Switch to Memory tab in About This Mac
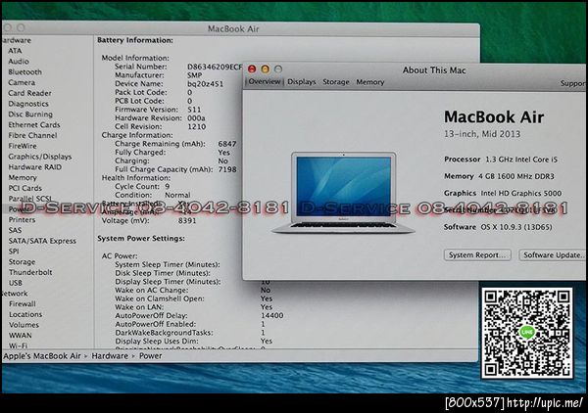This screenshot has height=413, width=588. (370, 81)
